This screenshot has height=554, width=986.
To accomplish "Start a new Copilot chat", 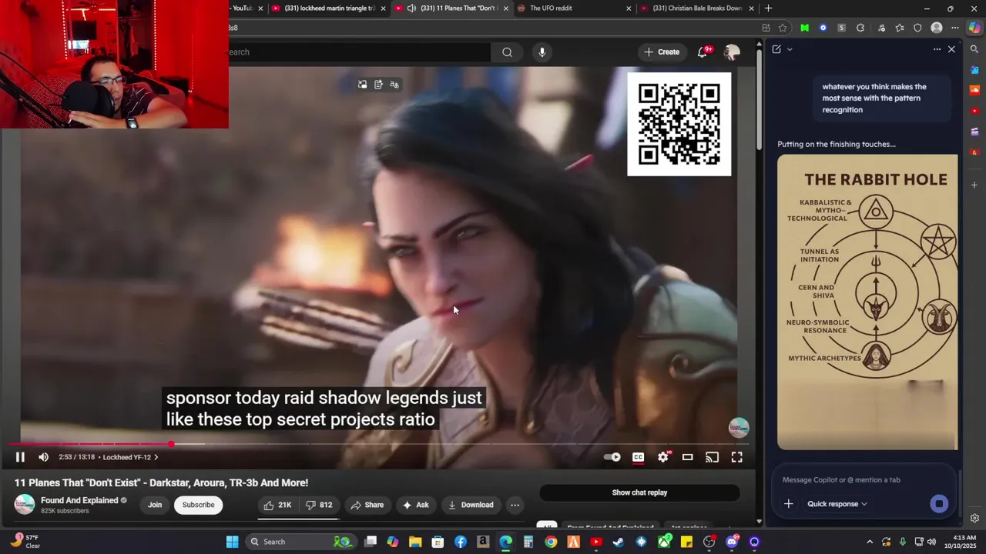I will coord(776,49).
